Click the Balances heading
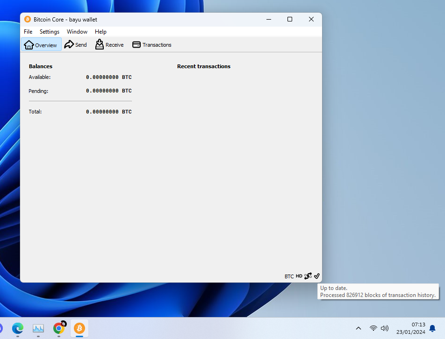 (41, 66)
